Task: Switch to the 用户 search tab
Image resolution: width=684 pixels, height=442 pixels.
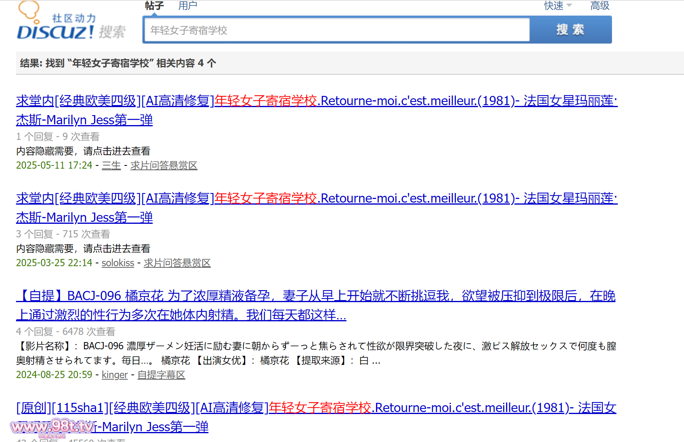Action: click(188, 6)
